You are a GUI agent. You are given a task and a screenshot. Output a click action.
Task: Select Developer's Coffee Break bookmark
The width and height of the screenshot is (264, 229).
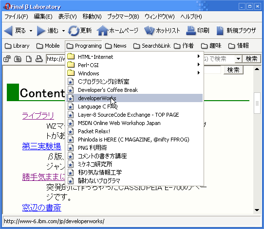click(134, 90)
